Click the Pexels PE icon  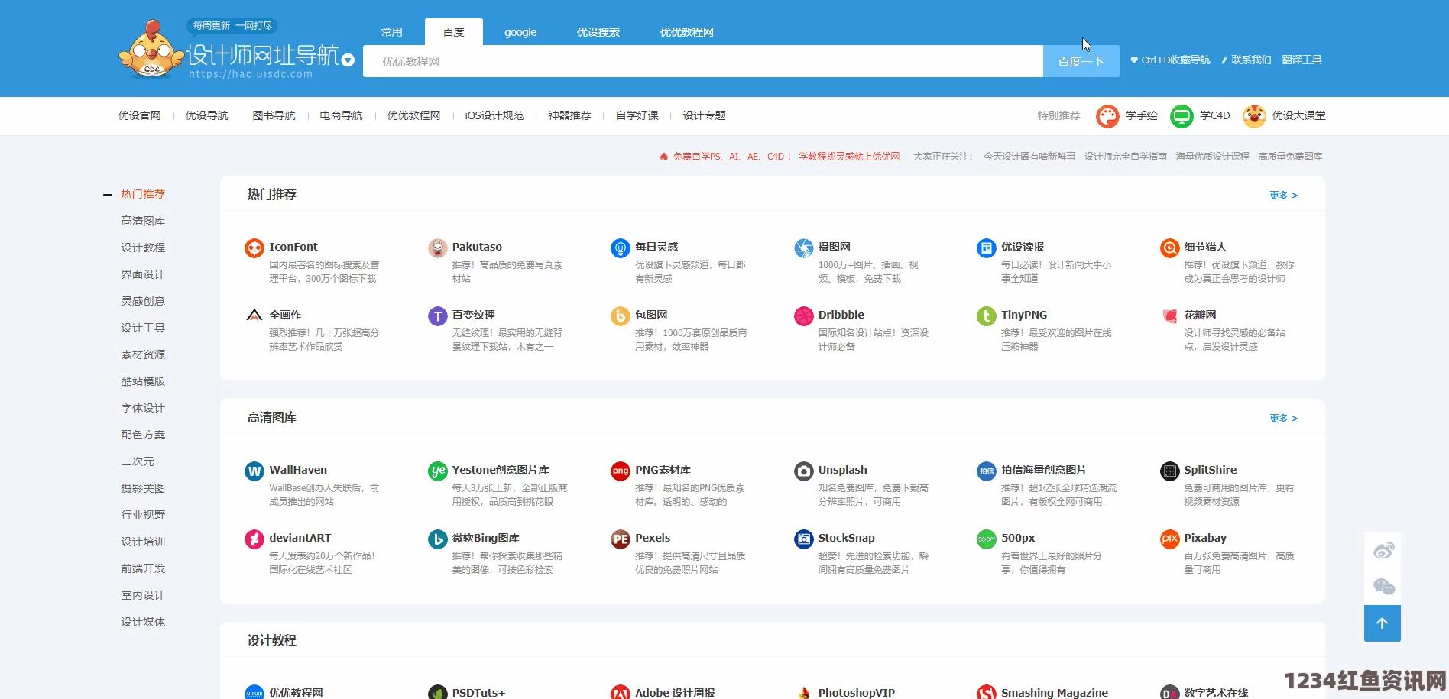pyautogui.click(x=620, y=539)
